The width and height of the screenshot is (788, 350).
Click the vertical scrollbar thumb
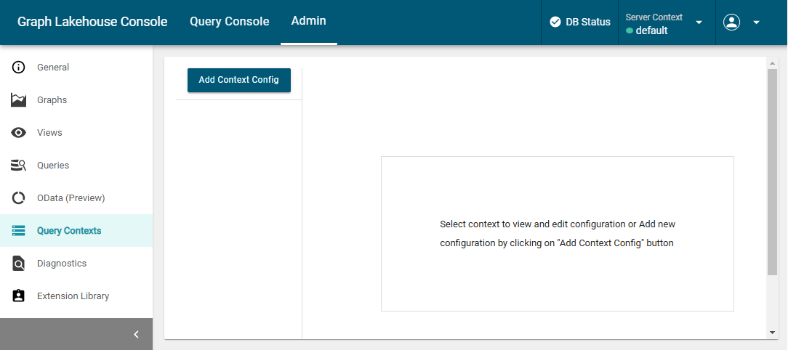tap(772, 172)
